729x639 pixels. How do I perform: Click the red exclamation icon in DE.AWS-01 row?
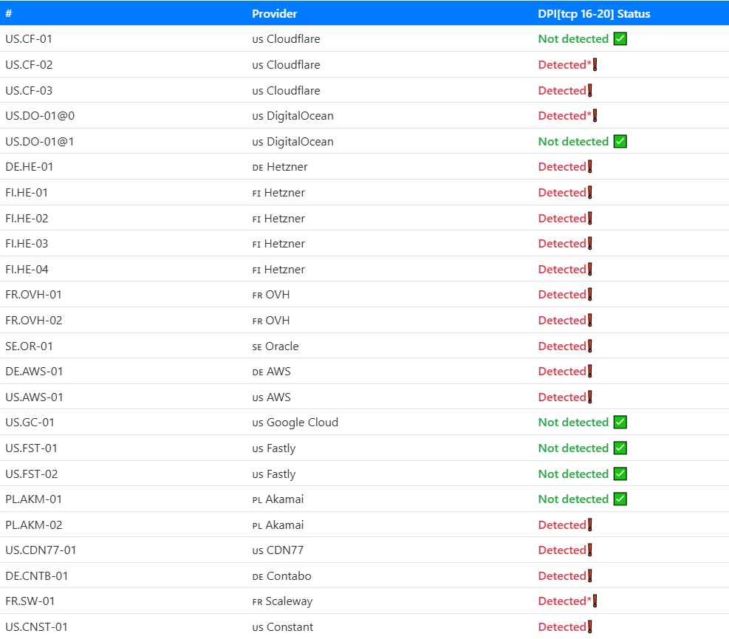pyautogui.click(x=590, y=371)
